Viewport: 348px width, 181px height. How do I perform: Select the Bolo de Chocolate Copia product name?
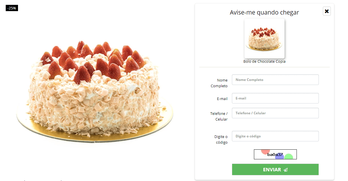[265, 62]
